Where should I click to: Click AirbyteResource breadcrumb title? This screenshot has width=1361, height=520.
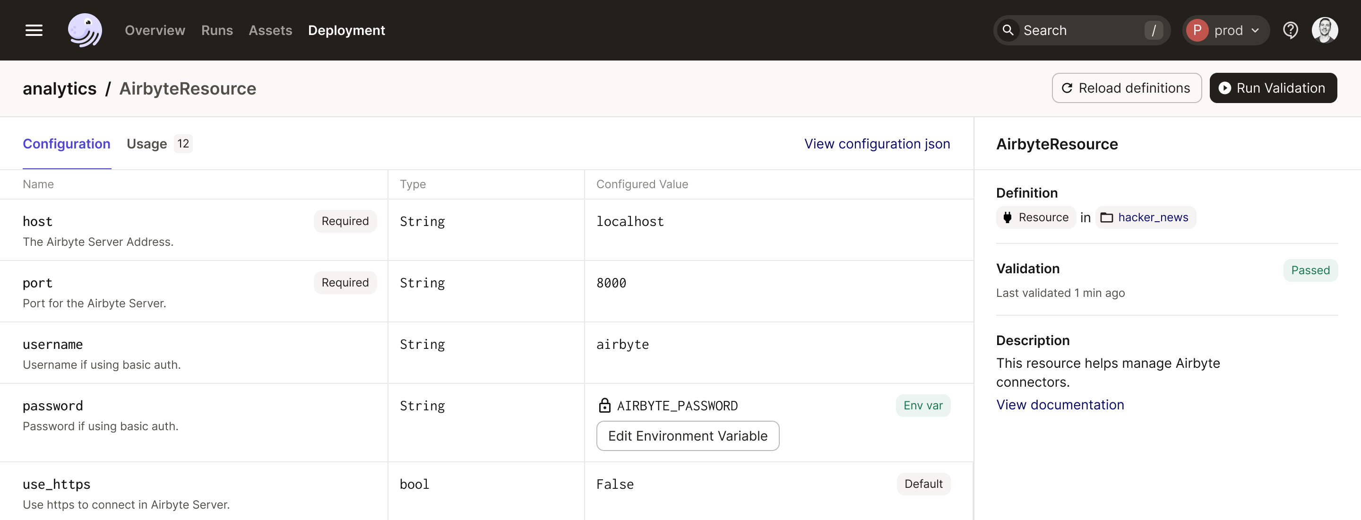point(188,88)
